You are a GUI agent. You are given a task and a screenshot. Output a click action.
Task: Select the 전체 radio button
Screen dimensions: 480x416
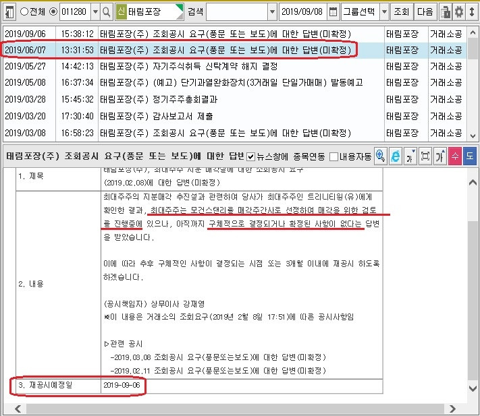tap(24, 12)
